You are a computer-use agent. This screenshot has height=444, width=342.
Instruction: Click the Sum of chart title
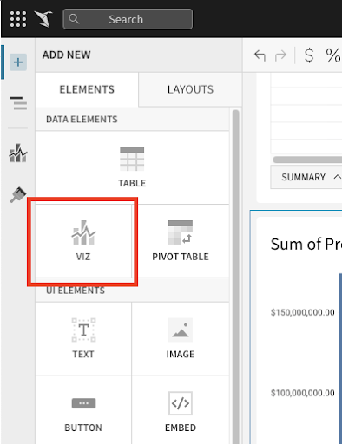(x=306, y=244)
